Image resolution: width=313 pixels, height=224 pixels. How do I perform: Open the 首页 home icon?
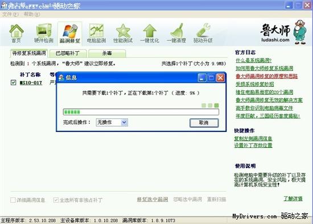pyautogui.click(x=16, y=33)
